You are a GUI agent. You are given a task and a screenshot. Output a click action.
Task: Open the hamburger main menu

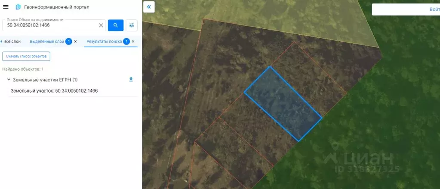pyautogui.click(x=6, y=7)
